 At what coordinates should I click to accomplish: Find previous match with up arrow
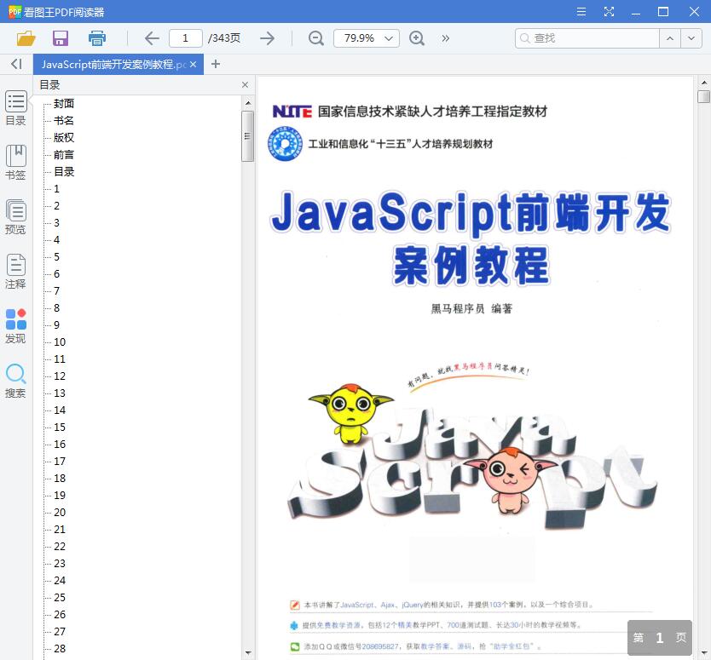click(670, 38)
